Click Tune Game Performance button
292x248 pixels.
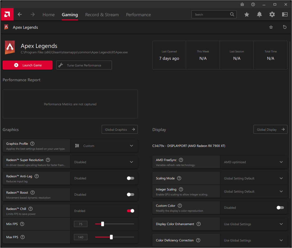84,65
